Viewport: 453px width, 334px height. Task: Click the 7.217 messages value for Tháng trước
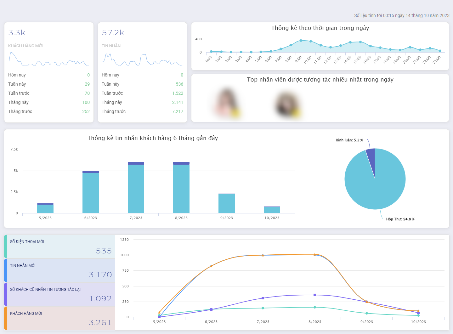tap(178, 111)
